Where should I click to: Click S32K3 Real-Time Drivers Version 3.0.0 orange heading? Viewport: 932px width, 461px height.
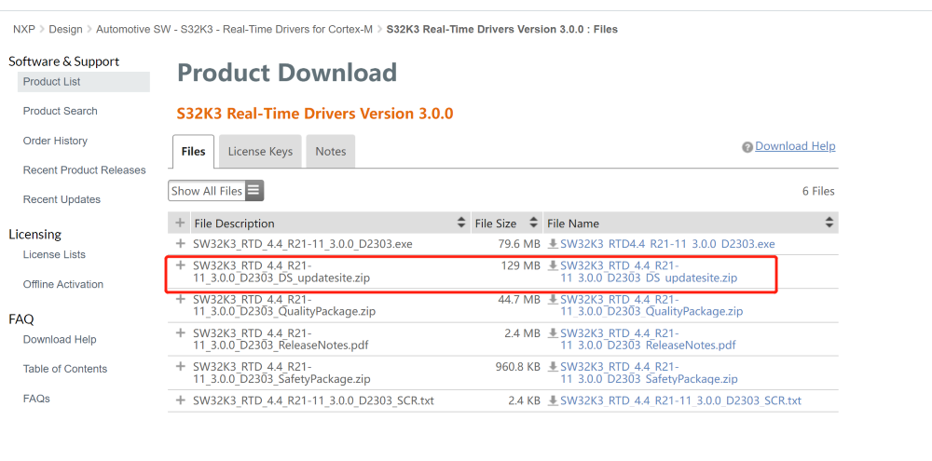[315, 114]
